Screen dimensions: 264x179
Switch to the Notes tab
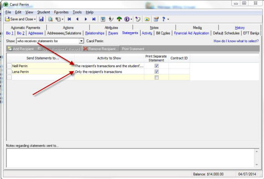pos(154,28)
